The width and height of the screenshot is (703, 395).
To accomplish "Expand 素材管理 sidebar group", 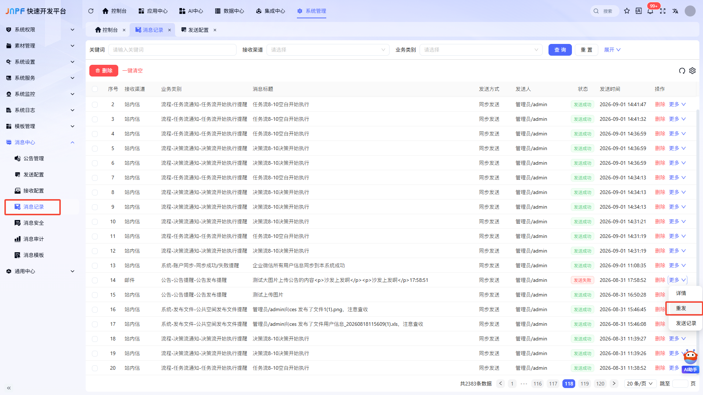I will coord(41,46).
